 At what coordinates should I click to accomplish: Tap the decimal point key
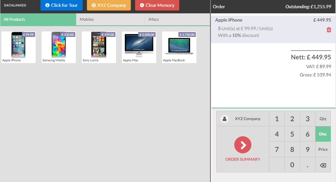click(308, 165)
